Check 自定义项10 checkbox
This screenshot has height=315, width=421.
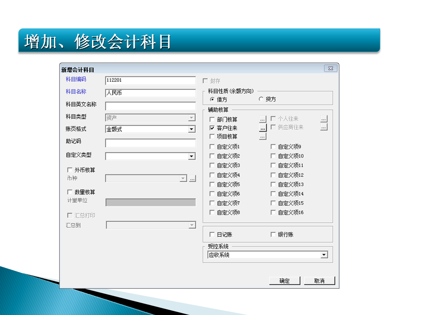coord(273,156)
